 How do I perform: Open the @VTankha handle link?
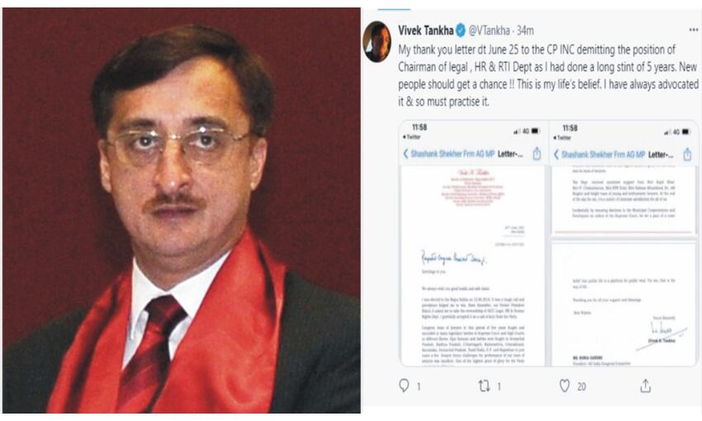tap(489, 31)
